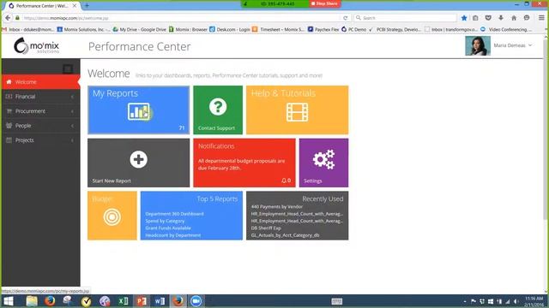Open GL_Actuals_by_Acct_Category_db recent item

pos(285,235)
